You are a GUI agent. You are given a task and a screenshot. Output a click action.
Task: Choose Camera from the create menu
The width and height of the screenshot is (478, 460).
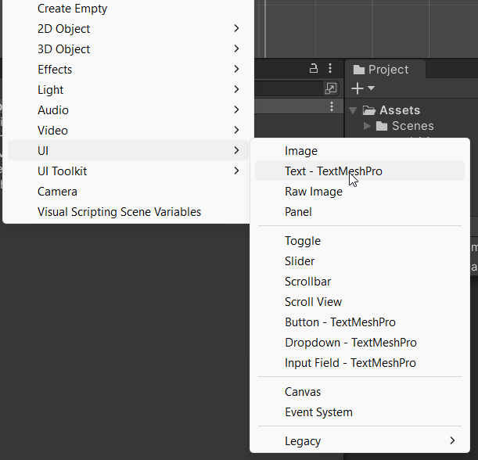(x=57, y=192)
